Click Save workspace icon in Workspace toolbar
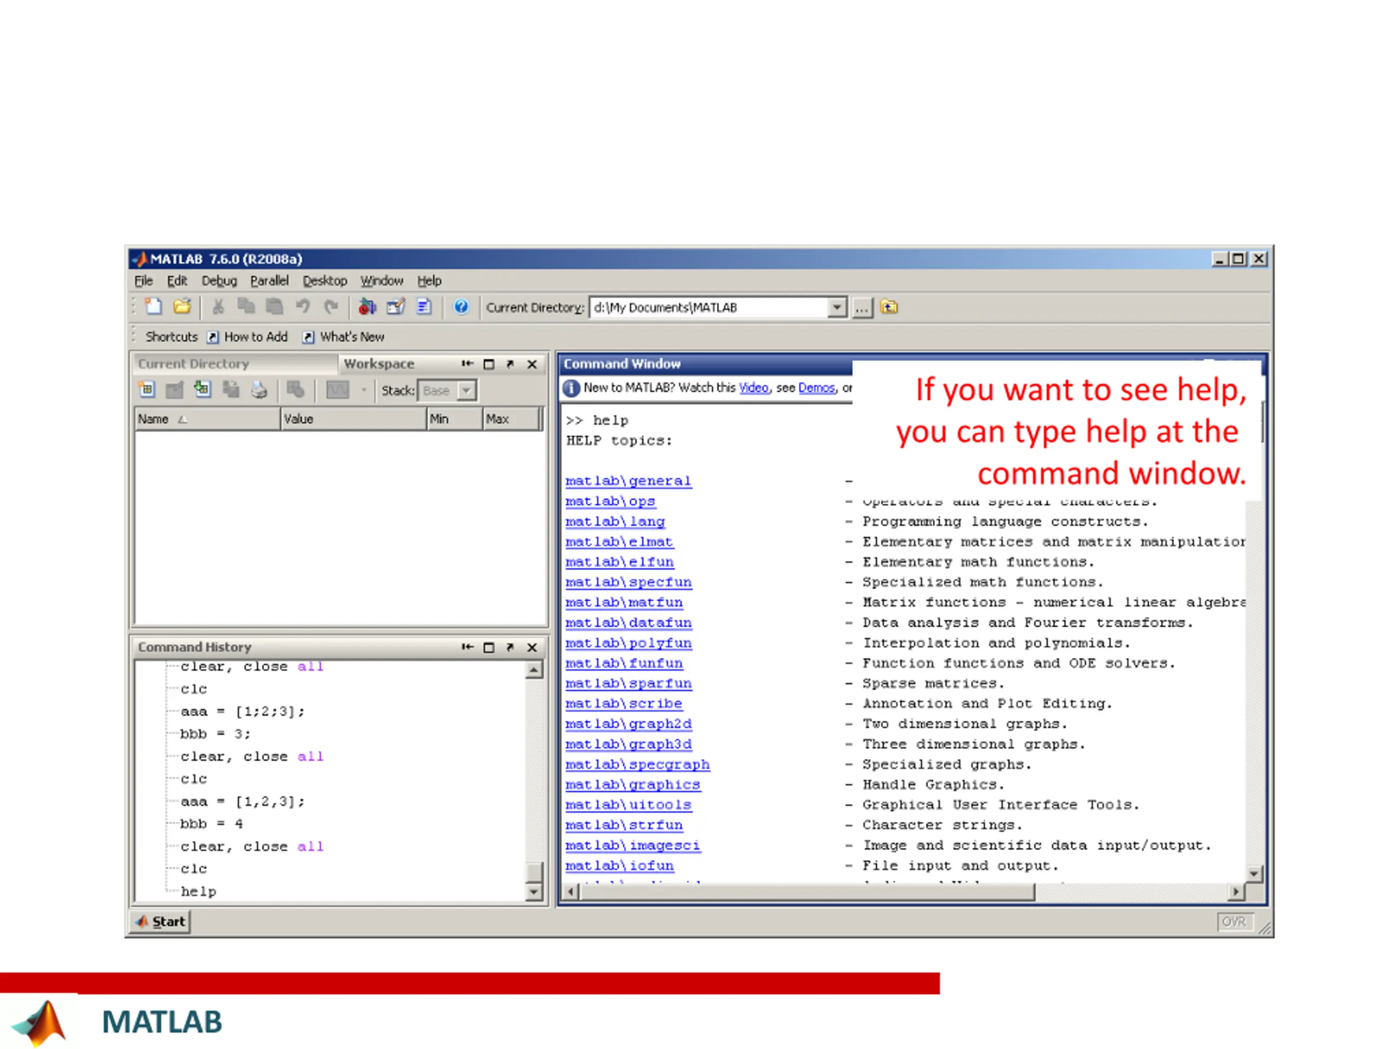The height and width of the screenshot is (1049, 1399). pyautogui.click(x=231, y=390)
